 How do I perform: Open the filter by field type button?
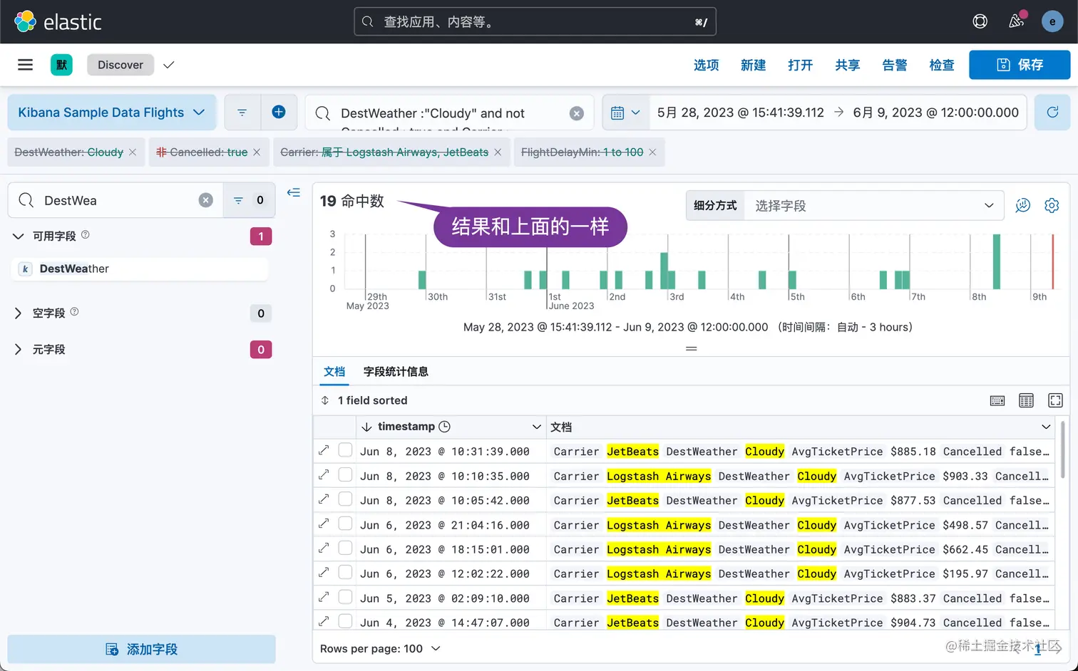pos(249,200)
